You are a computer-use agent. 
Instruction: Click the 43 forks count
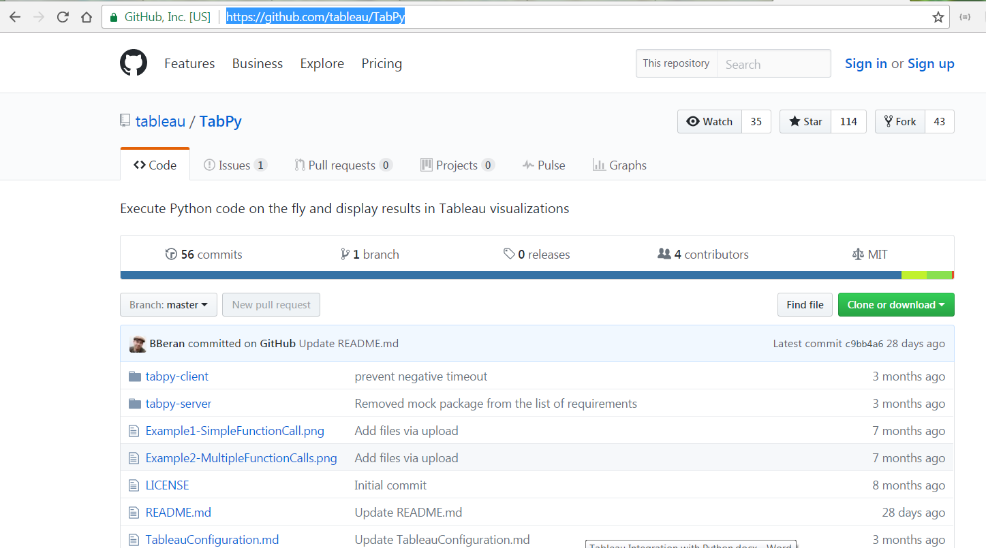tap(940, 121)
